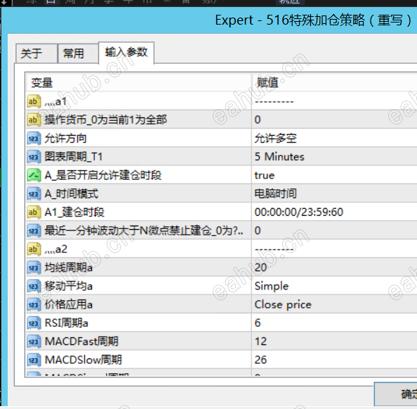Screen dimensions: 417x409
Task: Click the integer icon beside 均线周期a
Action: pos(34,268)
